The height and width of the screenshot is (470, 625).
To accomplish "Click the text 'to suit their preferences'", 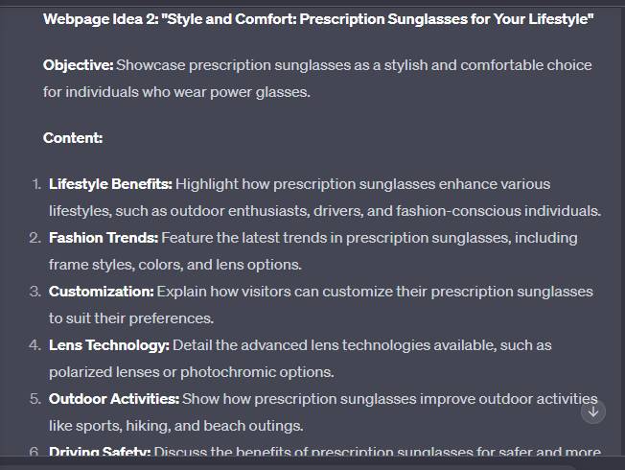I will tap(130, 318).
